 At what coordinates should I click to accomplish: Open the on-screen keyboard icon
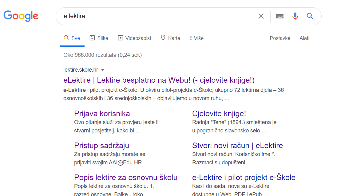tap(280, 16)
